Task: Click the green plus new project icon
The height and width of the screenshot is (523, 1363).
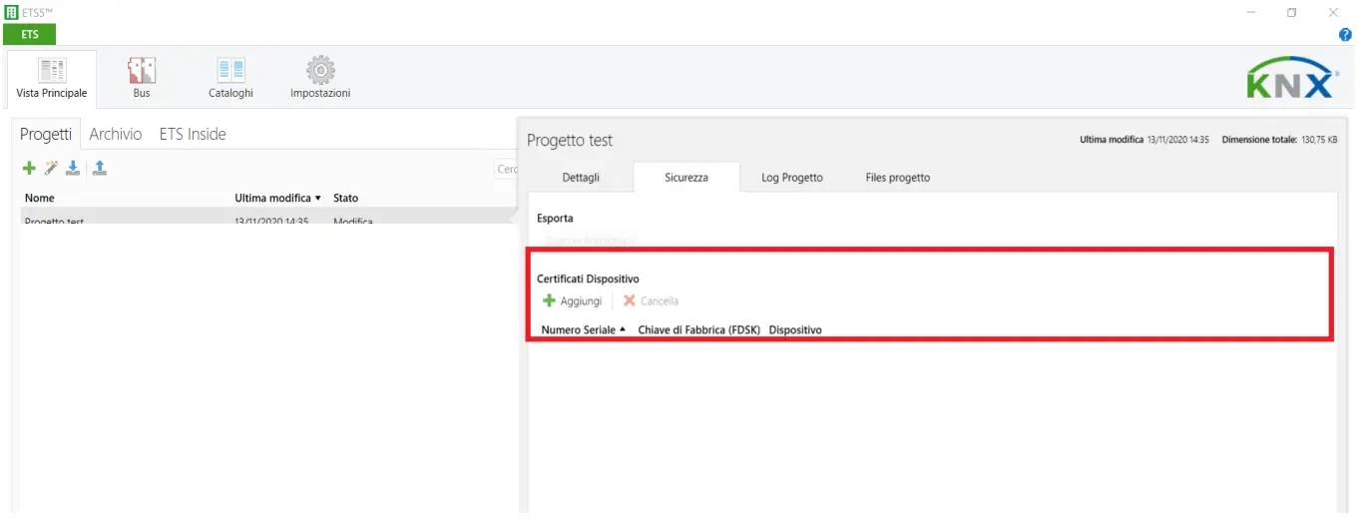Action: (29, 169)
